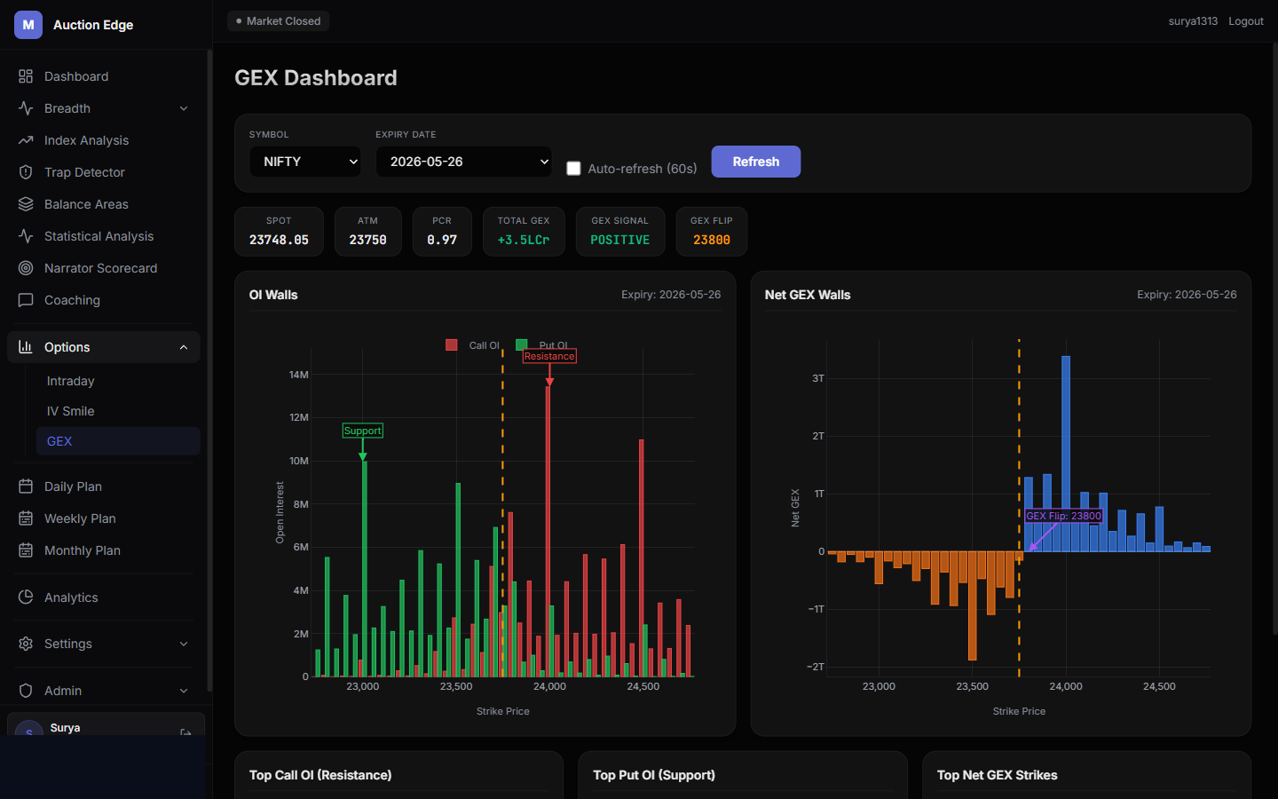This screenshot has width=1278, height=799.
Task: Click the sign-out icon beside Surya
Action: click(x=185, y=732)
